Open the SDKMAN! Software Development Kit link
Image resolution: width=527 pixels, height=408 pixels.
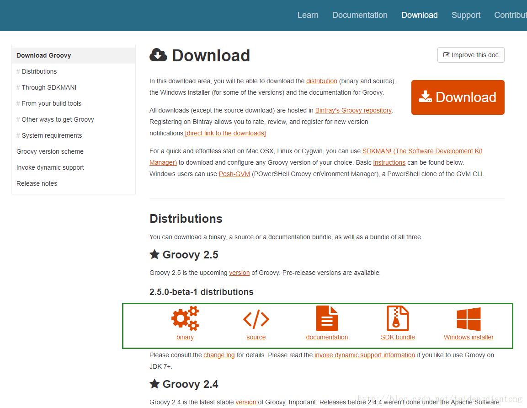click(422, 151)
